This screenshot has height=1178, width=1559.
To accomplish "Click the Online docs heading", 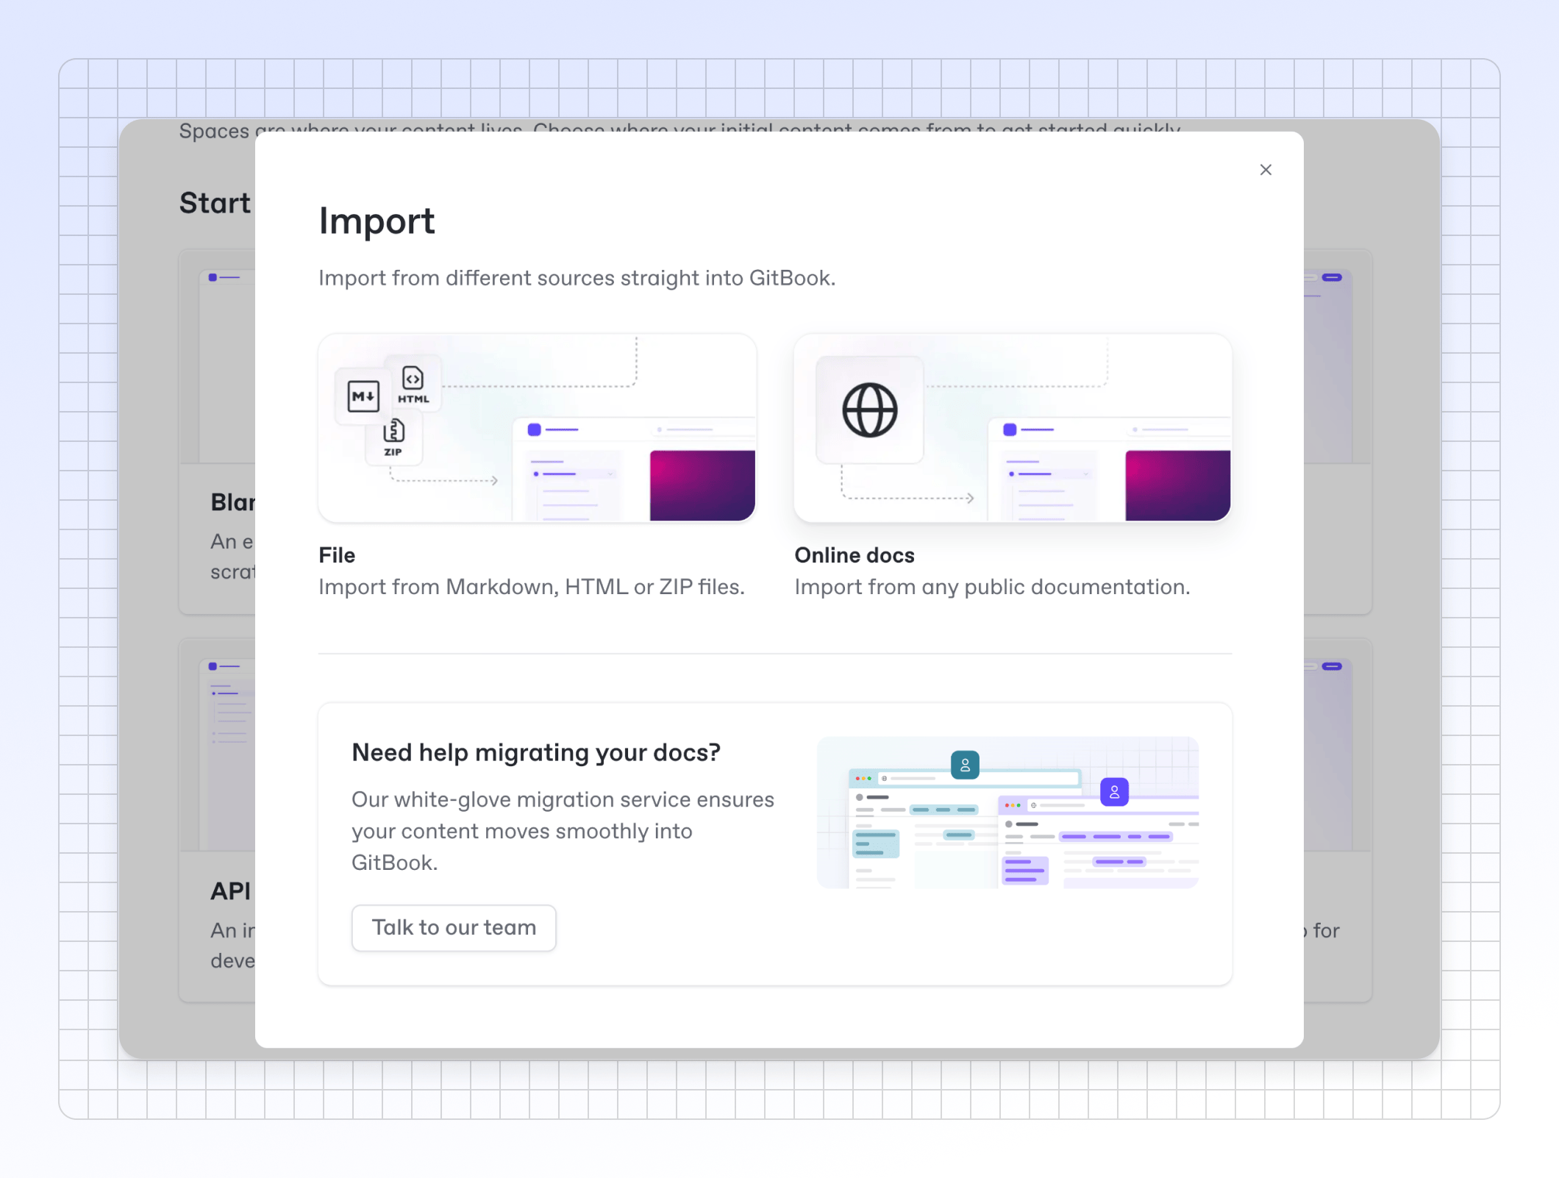I will point(854,555).
